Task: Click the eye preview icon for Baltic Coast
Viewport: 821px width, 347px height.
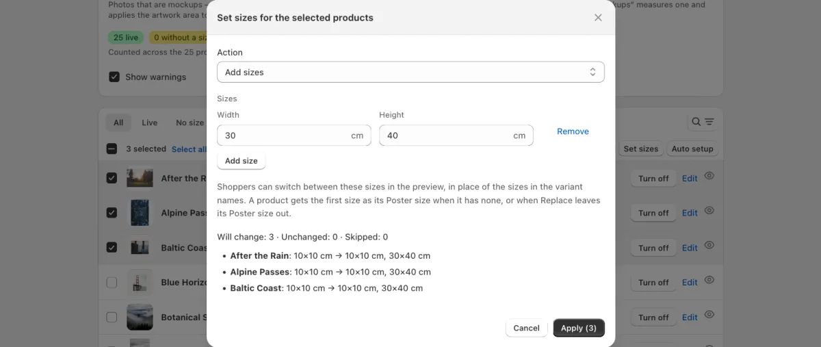Action: [709, 245]
